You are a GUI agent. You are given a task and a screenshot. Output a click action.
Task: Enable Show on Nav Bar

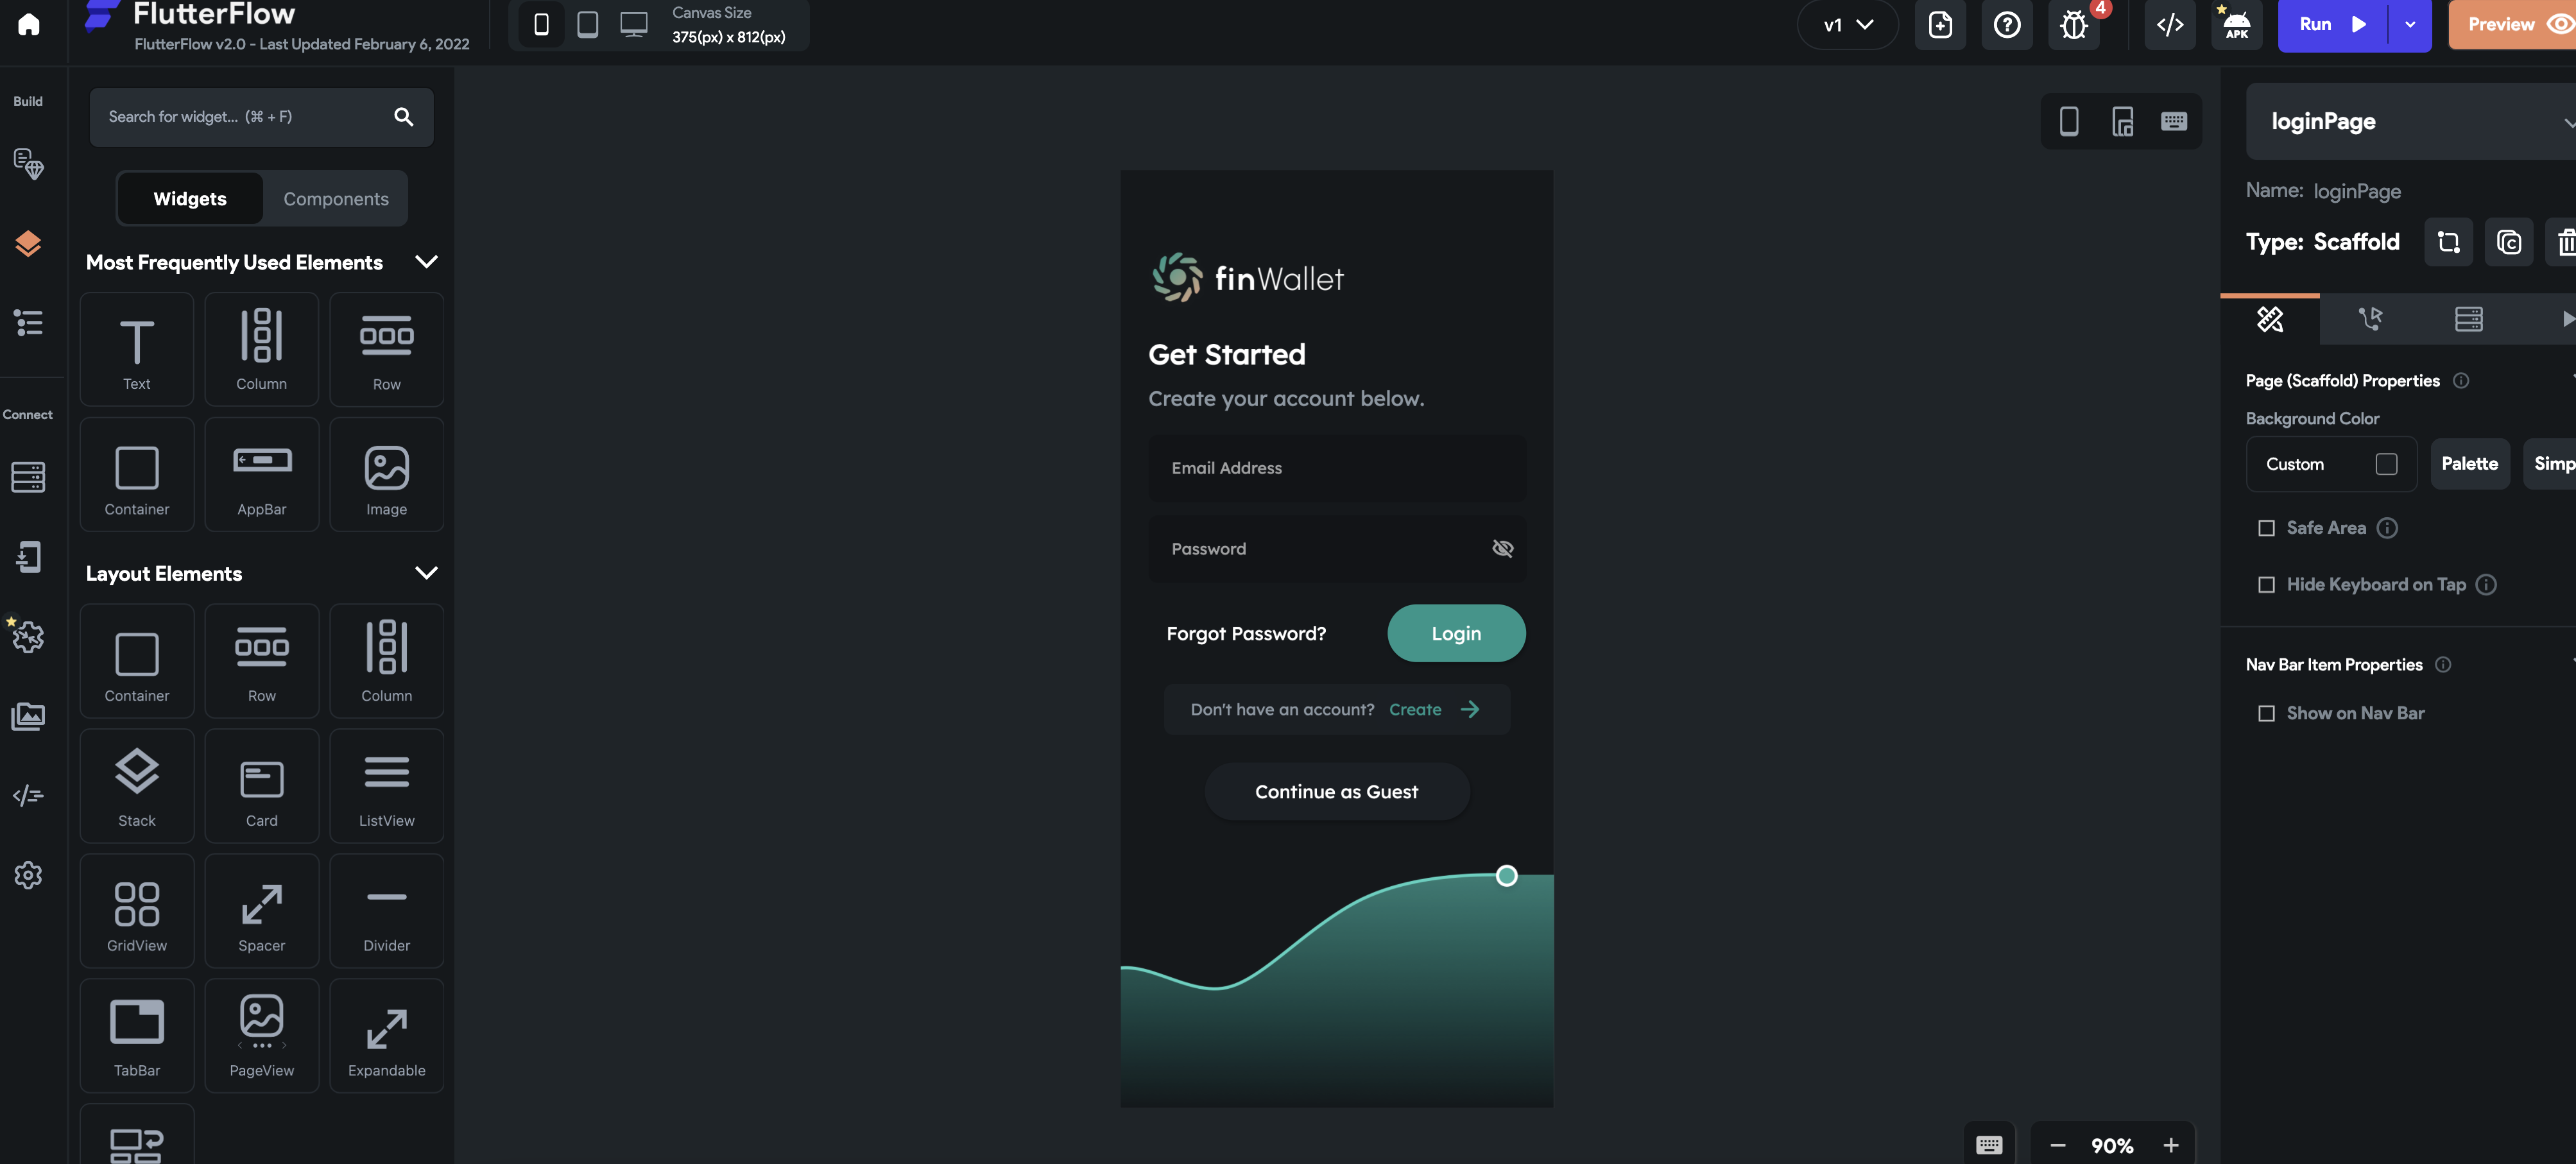[x=2266, y=714]
